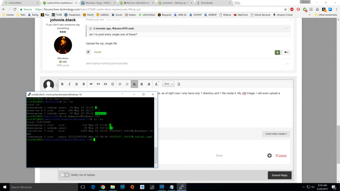
Task: Open the Other bookmarks folder
Action: (x=326, y=15)
